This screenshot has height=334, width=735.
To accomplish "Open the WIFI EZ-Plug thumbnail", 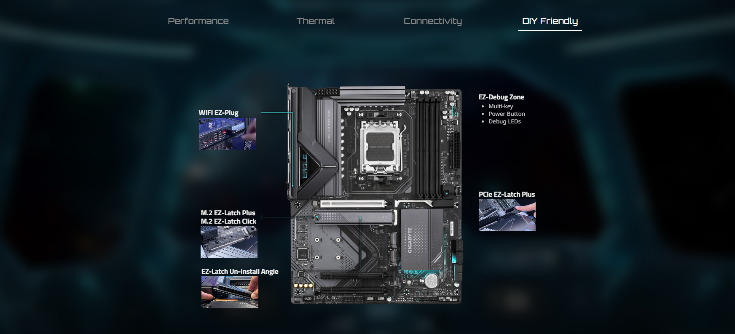I will pyautogui.click(x=227, y=134).
